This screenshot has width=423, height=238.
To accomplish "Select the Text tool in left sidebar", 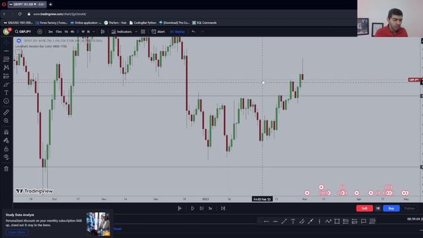I will click(x=6, y=93).
